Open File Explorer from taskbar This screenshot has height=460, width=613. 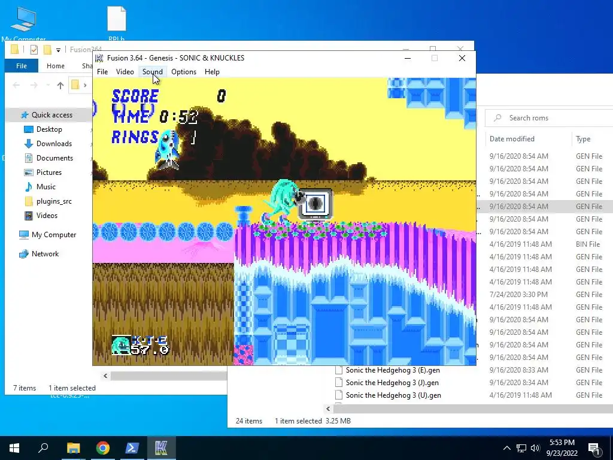[x=73, y=448]
